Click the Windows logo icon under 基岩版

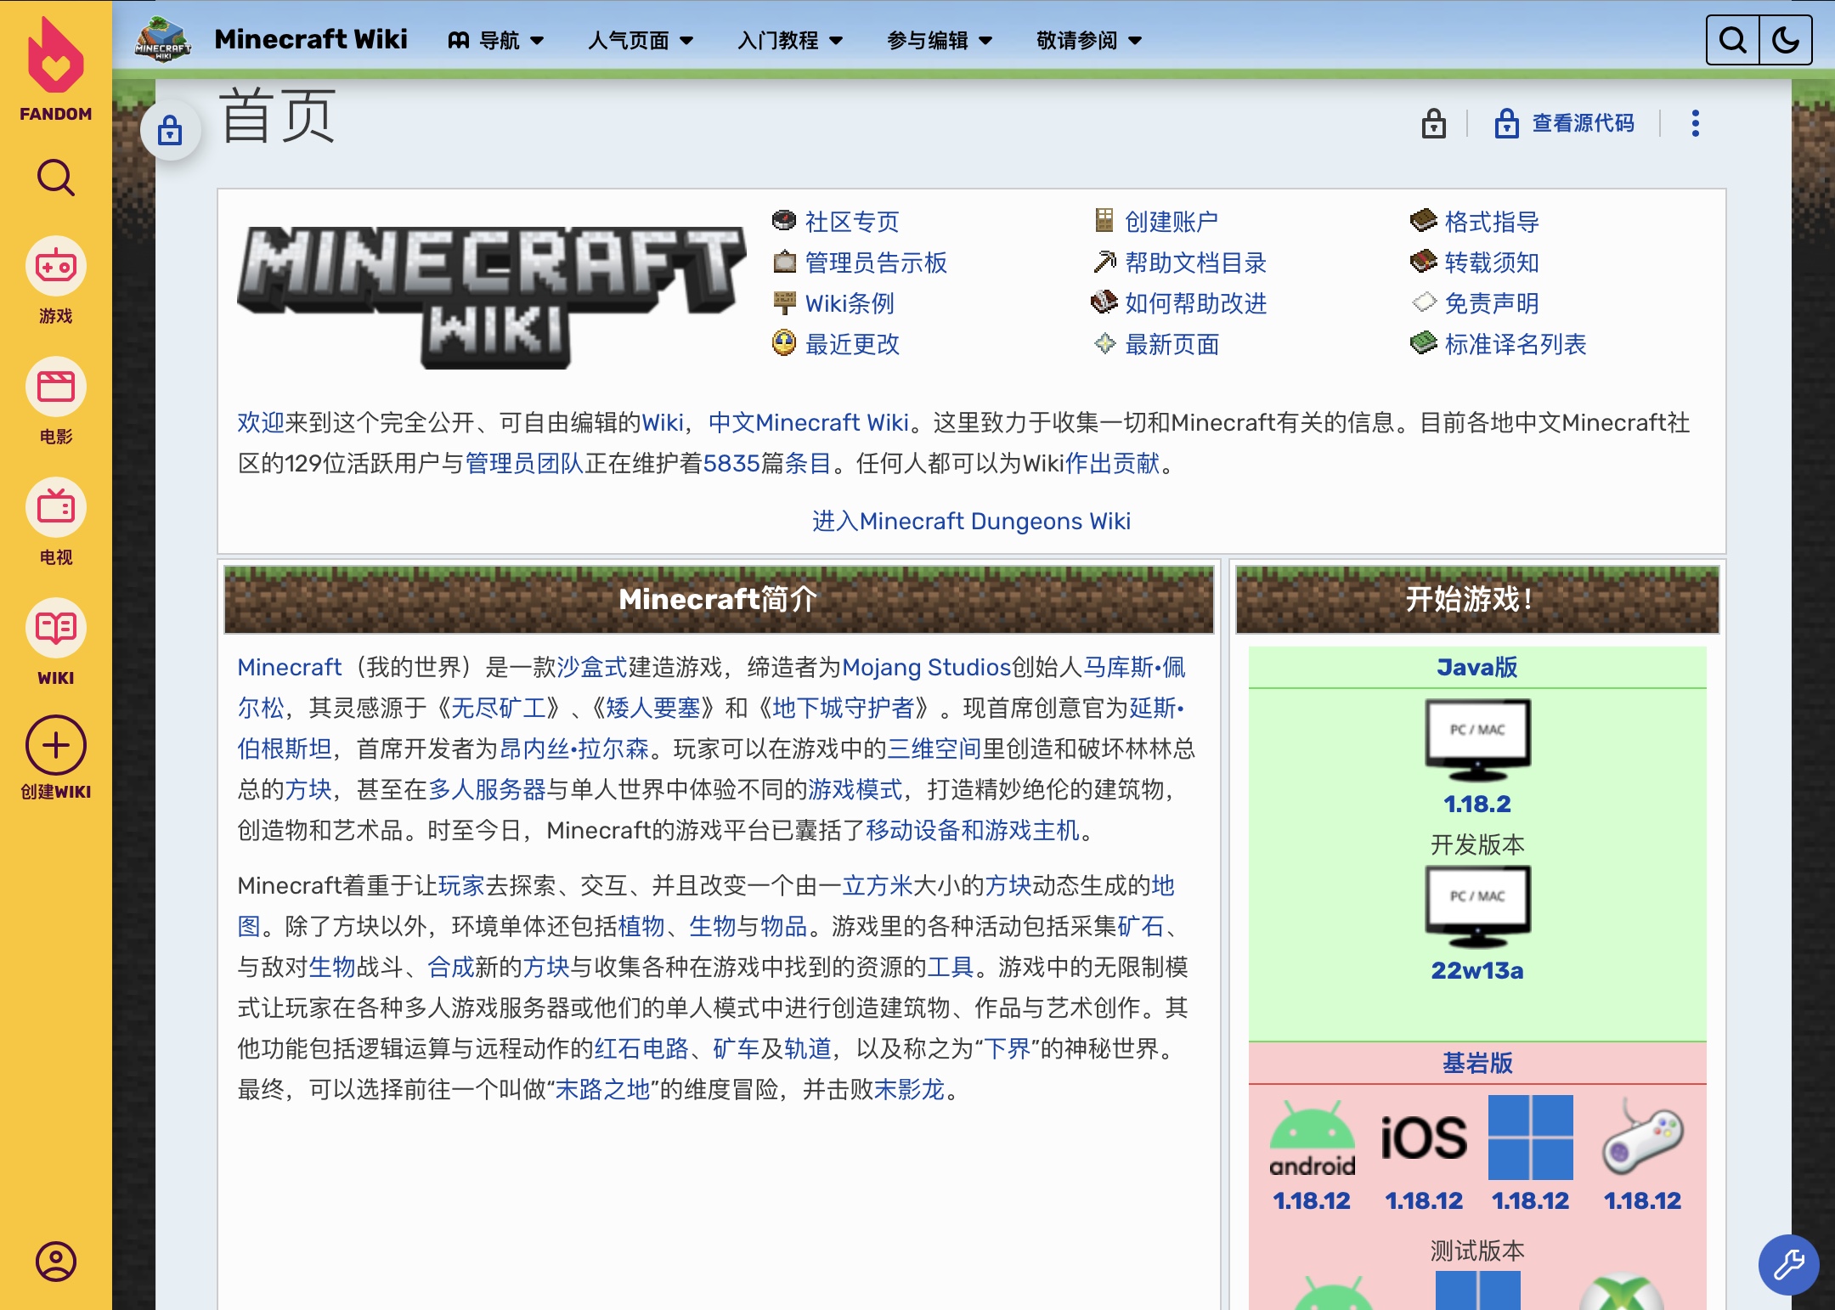(x=1531, y=1138)
